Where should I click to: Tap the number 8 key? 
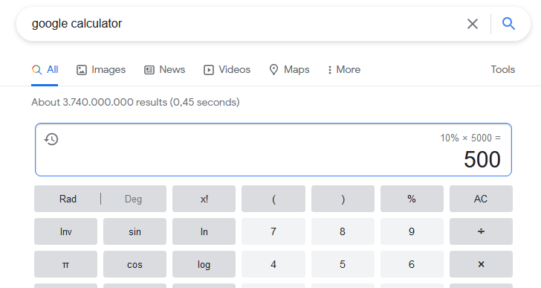point(343,231)
